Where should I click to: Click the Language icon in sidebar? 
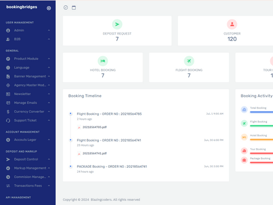[8, 68]
